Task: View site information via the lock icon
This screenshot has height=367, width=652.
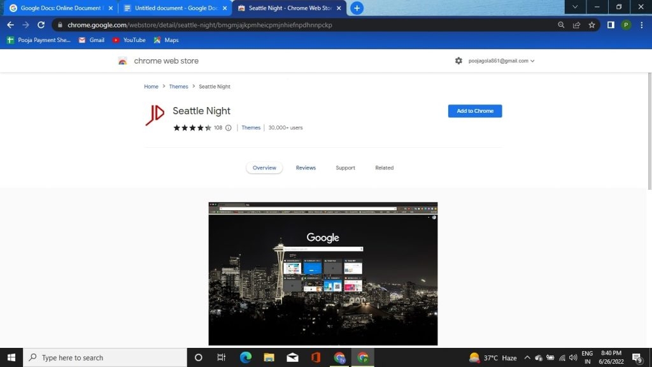Action: tap(60, 25)
